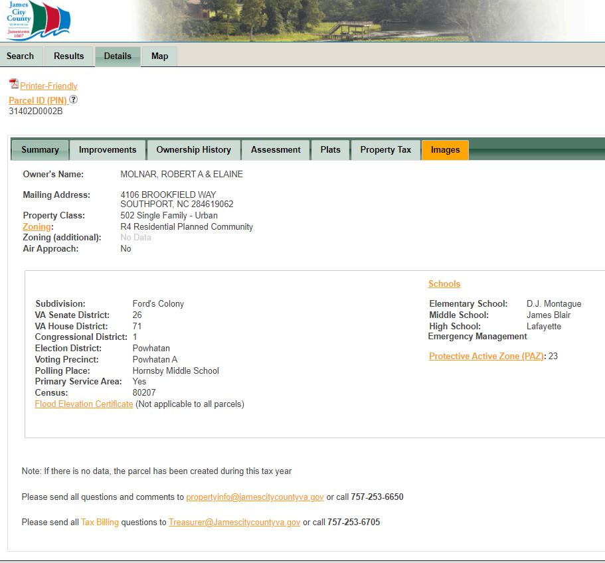Email Treasurer@Jamescitycountyva.gov link
The image size is (605, 563).
[234, 522]
